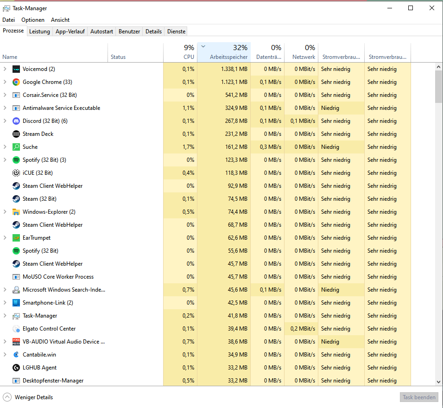Click the Task-Manager process row icon
The height and width of the screenshot is (408, 443).
tap(16, 316)
